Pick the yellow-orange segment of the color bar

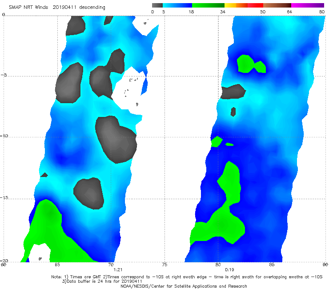click(x=236, y=5)
